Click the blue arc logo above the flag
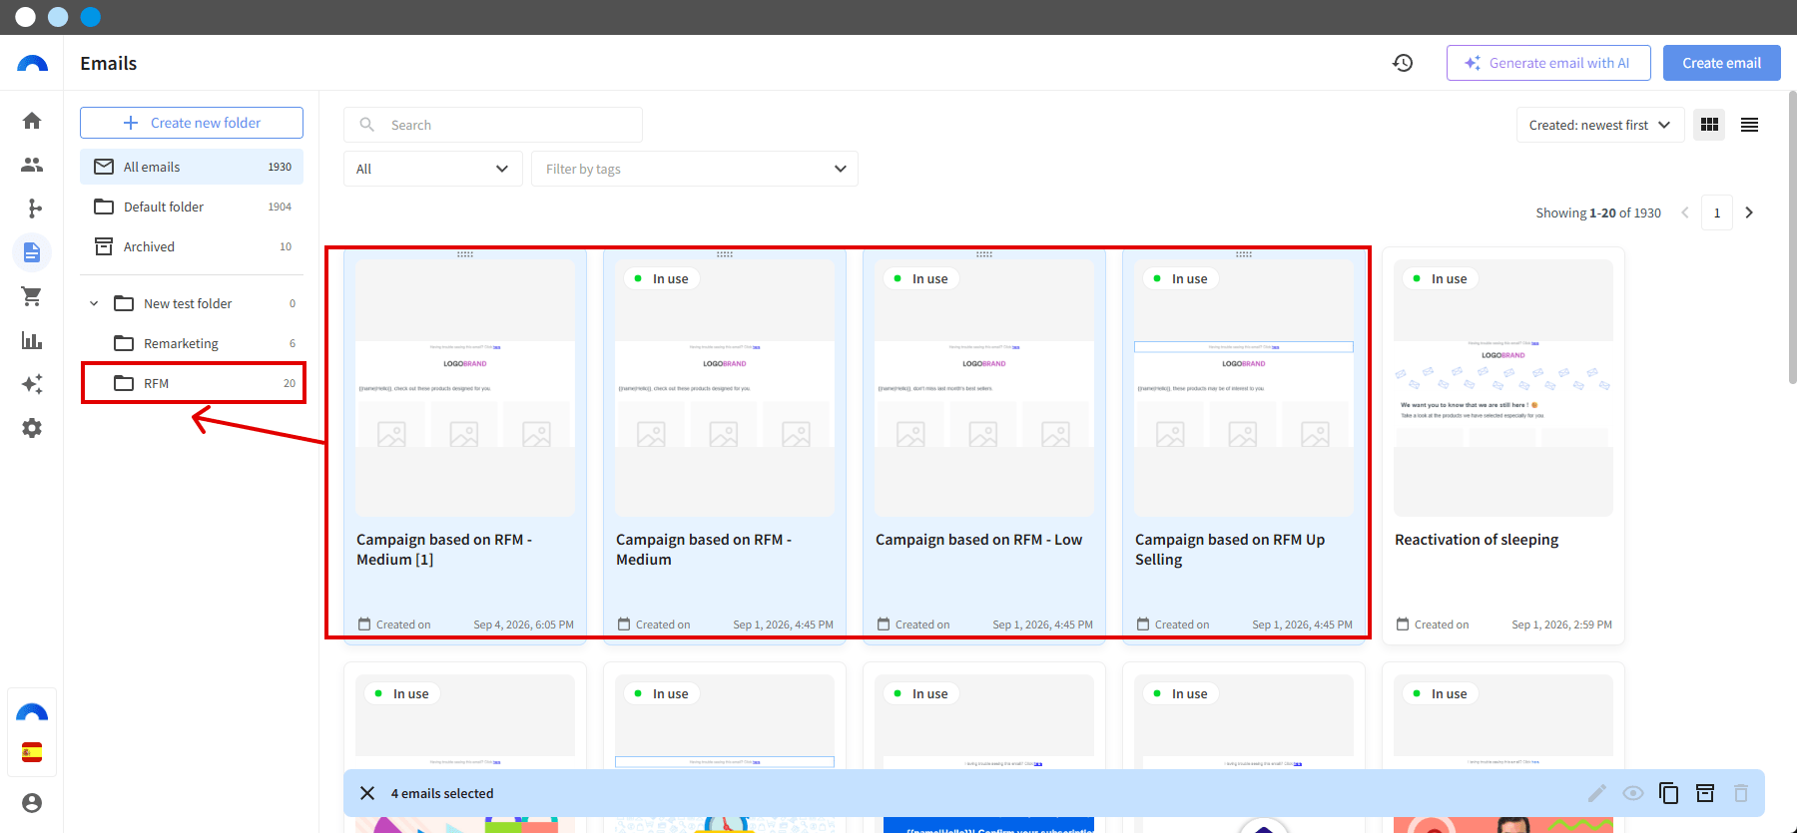Image resolution: width=1797 pixels, height=833 pixels. [x=32, y=712]
